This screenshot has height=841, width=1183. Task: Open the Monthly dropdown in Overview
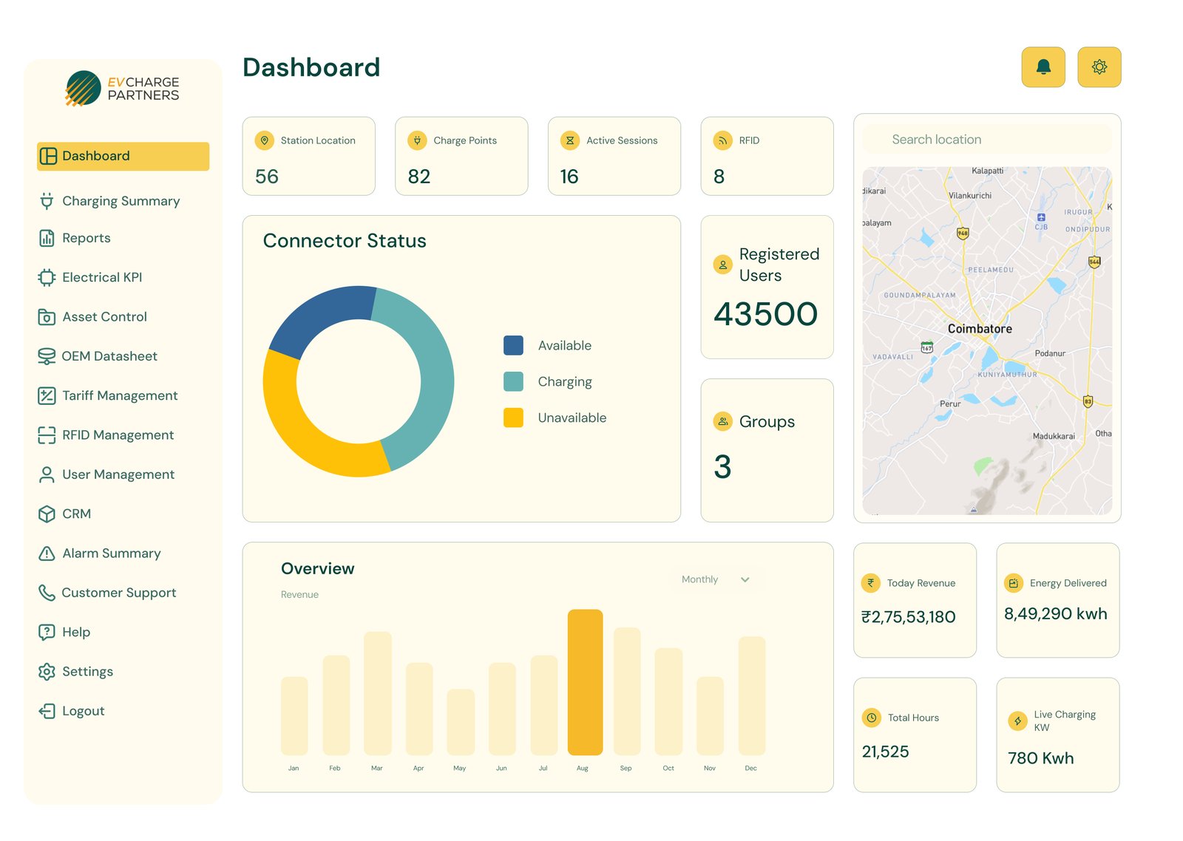pos(699,579)
